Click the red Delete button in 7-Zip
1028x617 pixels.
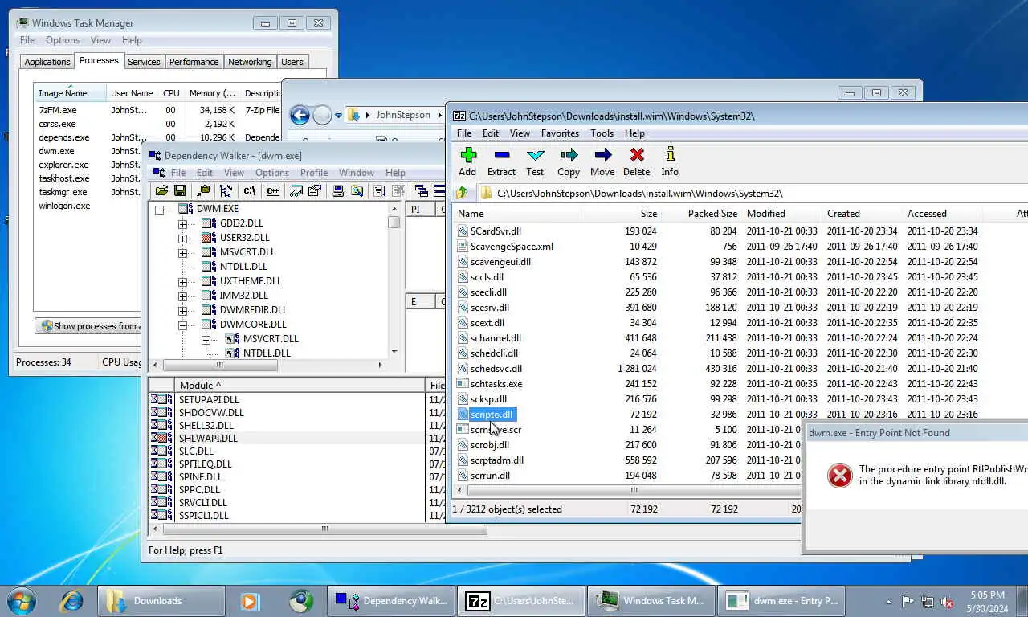pos(636,161)
